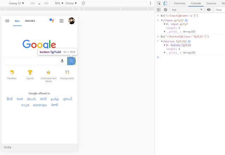
Task: Switch Google to Marathi (मराठी)
Action: [x=43, y=99]
